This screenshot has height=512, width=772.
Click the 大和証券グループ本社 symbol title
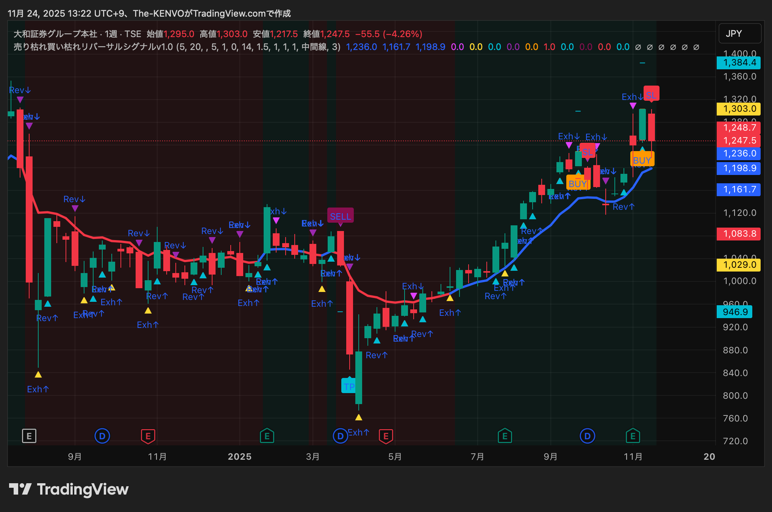(x=55, y=34)
